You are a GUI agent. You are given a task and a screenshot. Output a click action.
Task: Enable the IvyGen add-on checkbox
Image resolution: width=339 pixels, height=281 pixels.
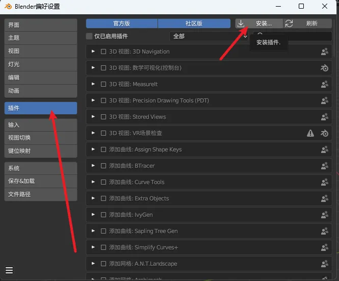[103, 215]
